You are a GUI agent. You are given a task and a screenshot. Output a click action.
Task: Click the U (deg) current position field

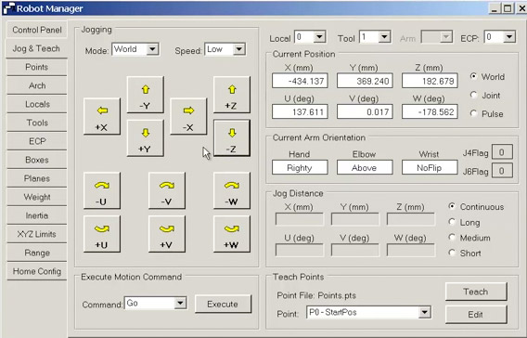300,112
